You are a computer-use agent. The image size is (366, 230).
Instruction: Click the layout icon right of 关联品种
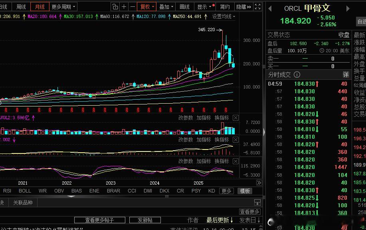tap(257, 202)
